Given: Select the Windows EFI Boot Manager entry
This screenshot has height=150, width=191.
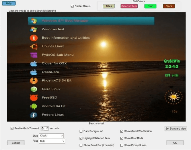Looking at the screenshot, I should click(91, 21).
